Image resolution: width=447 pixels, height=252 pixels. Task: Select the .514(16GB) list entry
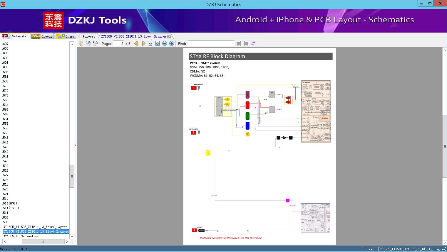coord(11,208)
